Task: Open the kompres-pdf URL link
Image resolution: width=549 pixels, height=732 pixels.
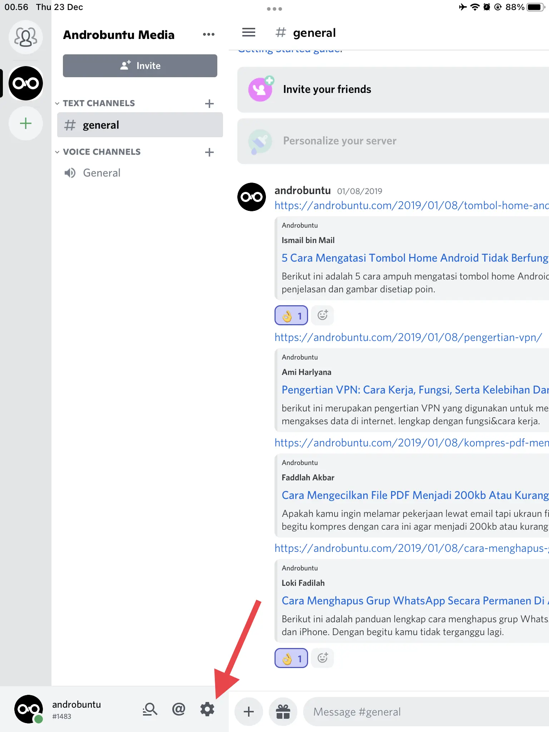Action: click(x=412, y=443)
